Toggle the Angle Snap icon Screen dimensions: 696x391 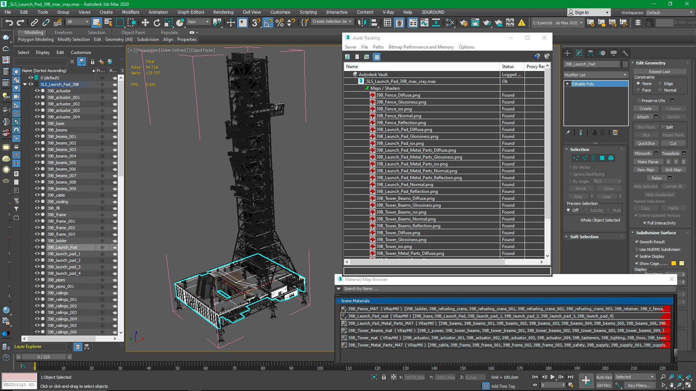pos(268,22)
